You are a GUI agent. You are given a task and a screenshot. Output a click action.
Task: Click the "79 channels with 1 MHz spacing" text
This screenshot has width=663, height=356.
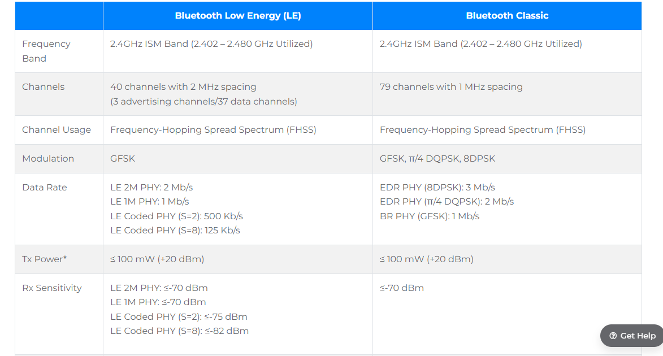451,87
